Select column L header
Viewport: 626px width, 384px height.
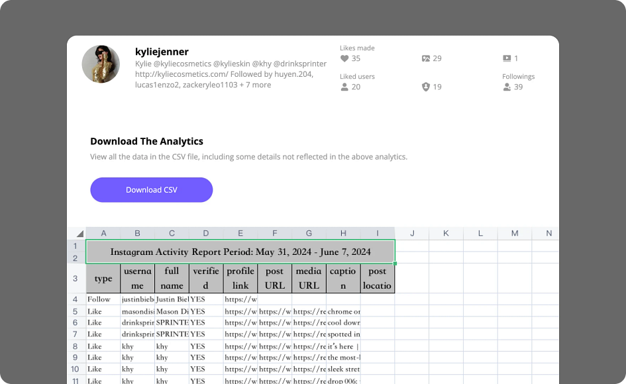coord(481,234)
